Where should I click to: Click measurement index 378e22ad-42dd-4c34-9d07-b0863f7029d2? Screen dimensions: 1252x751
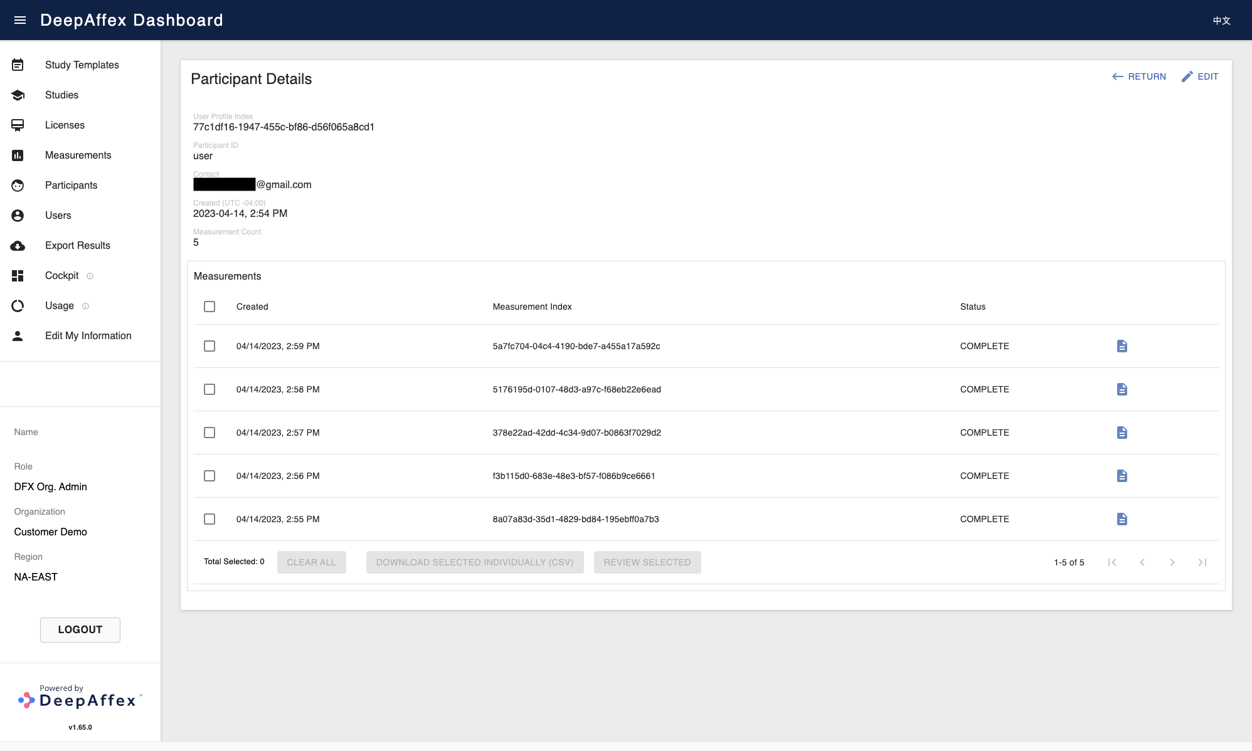[x=577, y=433]
